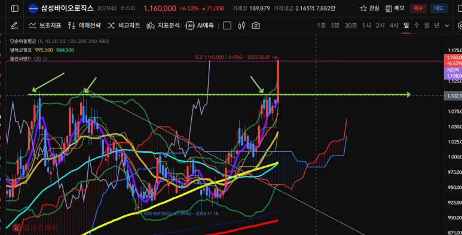Open AI예측 prediction tool
This screenshot has width=462, height=235.
(x=200, y=26)
